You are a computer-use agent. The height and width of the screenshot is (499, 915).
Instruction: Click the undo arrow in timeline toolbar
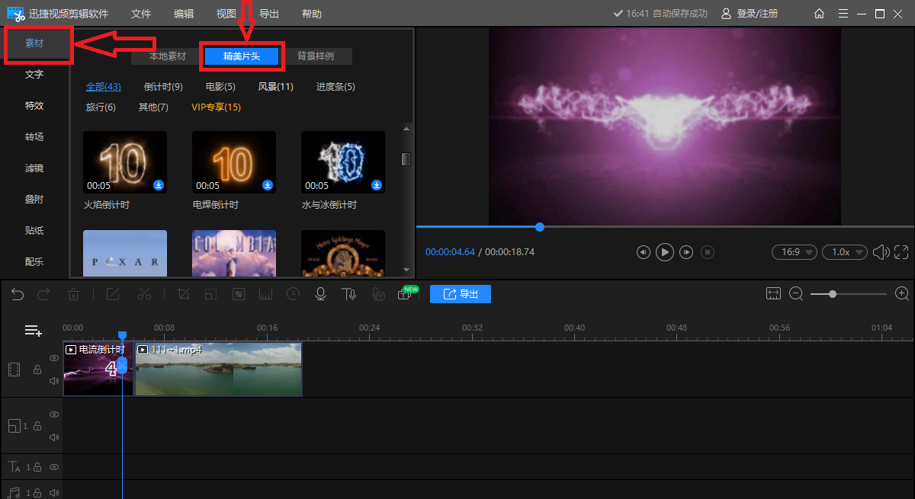[x=17, y=294]
